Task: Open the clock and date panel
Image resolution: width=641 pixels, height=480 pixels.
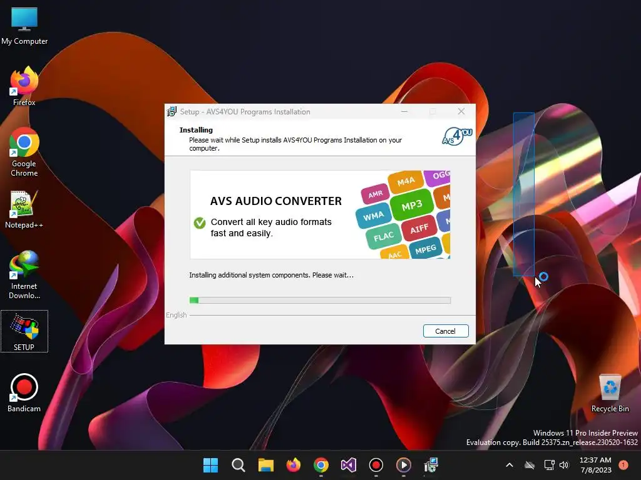Action: (x=595, y=465)
